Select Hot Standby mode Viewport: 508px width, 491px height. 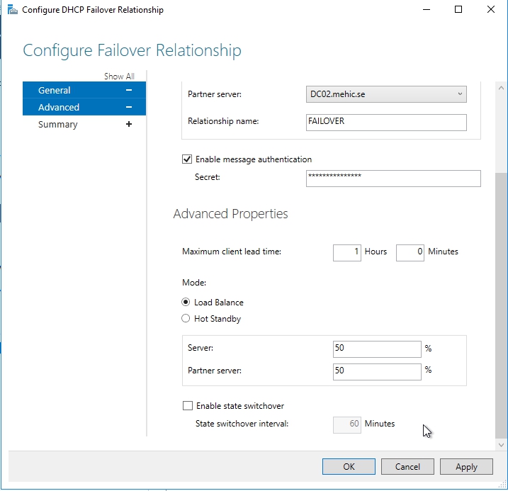pos(186,319)
